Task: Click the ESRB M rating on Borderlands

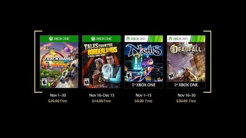Action: [x=87, y=82]
